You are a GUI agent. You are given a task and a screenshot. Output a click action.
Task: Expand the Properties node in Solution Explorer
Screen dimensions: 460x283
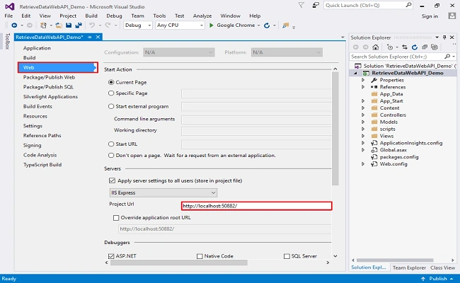[363, 80]
